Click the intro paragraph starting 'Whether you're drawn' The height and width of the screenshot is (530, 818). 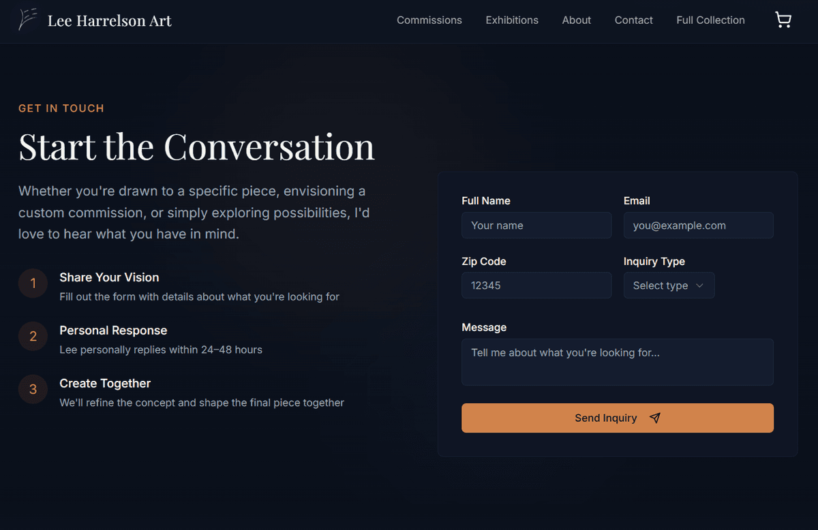pos(194,213)
